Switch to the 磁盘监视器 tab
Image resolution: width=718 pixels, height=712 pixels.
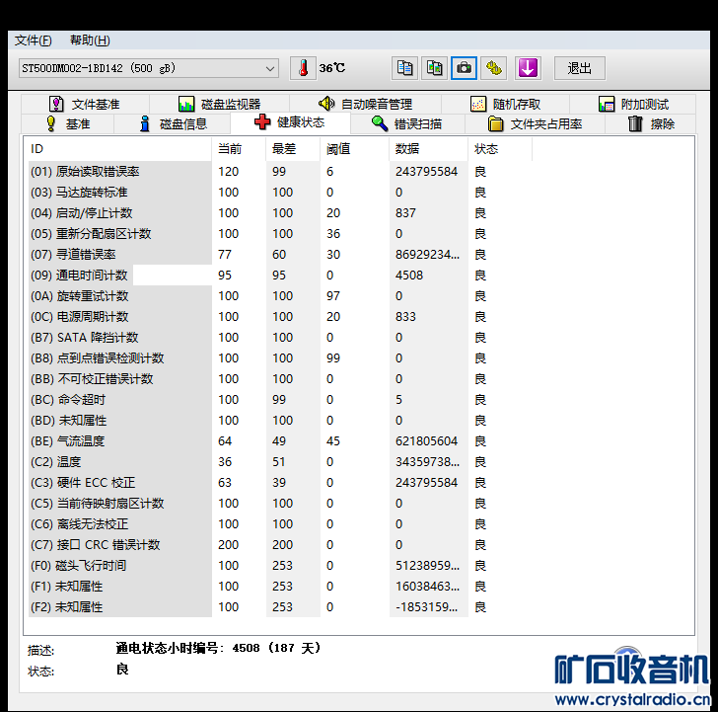pos(219,104)
